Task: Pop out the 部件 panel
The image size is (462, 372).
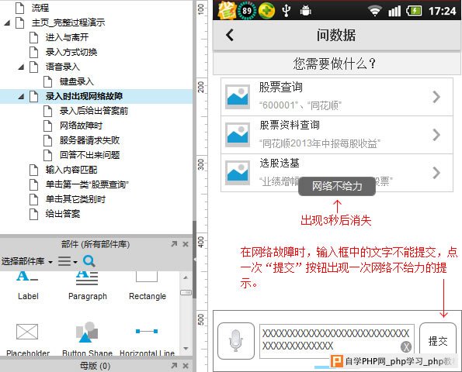Action: pos(174,244)
